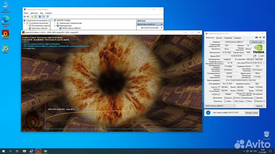Toggle the OpenGL 3.3 checkbox
This screenshot has height=154, width=275.
click(x=255, y=101)
